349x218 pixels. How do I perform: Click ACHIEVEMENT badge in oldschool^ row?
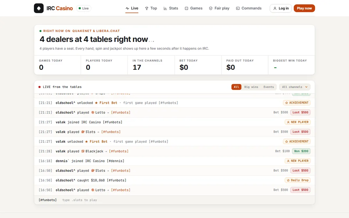click(297, 103)
